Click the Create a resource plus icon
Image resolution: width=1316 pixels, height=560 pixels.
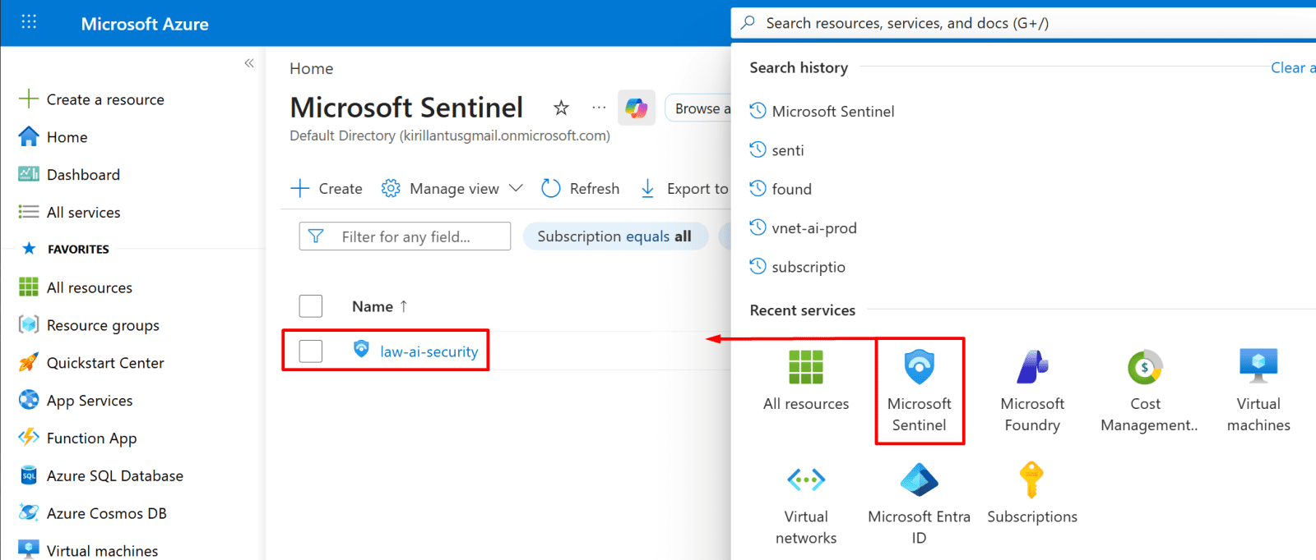29,99
